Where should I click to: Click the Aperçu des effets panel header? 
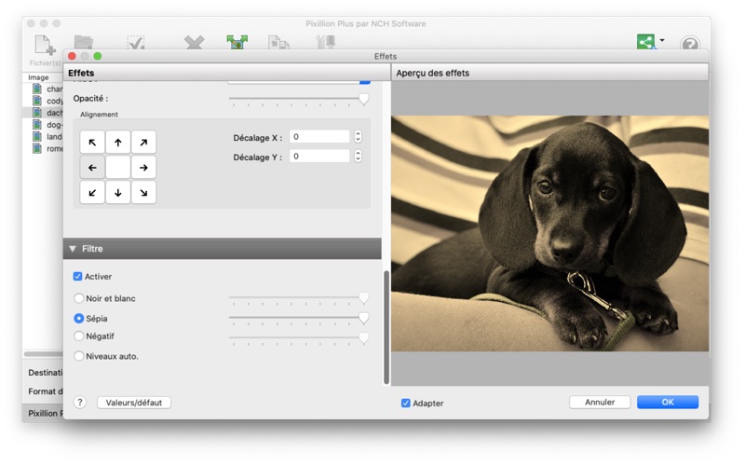pos(549,73)
